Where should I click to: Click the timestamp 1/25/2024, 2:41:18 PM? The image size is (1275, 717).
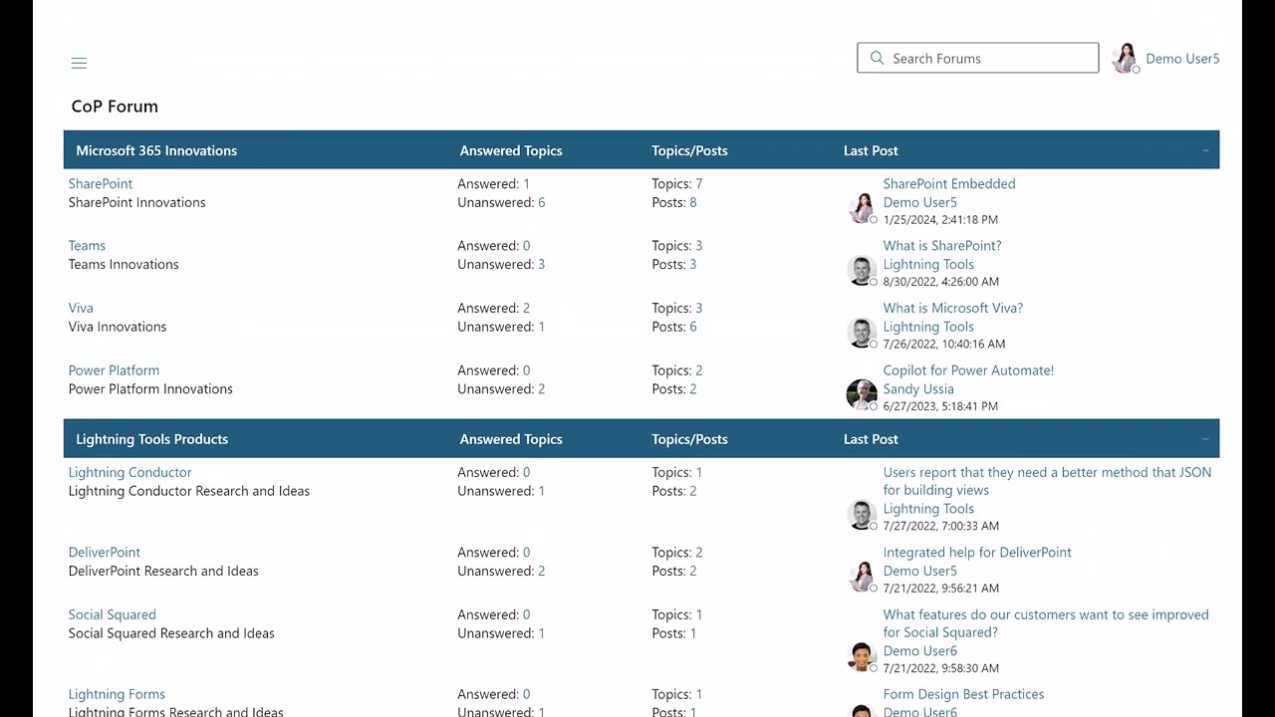pos(940,219)
